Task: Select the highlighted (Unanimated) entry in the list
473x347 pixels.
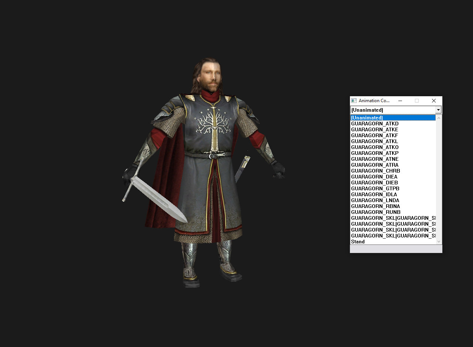Action: click(393, 118)
